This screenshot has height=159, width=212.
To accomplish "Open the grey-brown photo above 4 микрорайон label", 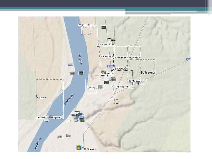I will pos(113,79).
